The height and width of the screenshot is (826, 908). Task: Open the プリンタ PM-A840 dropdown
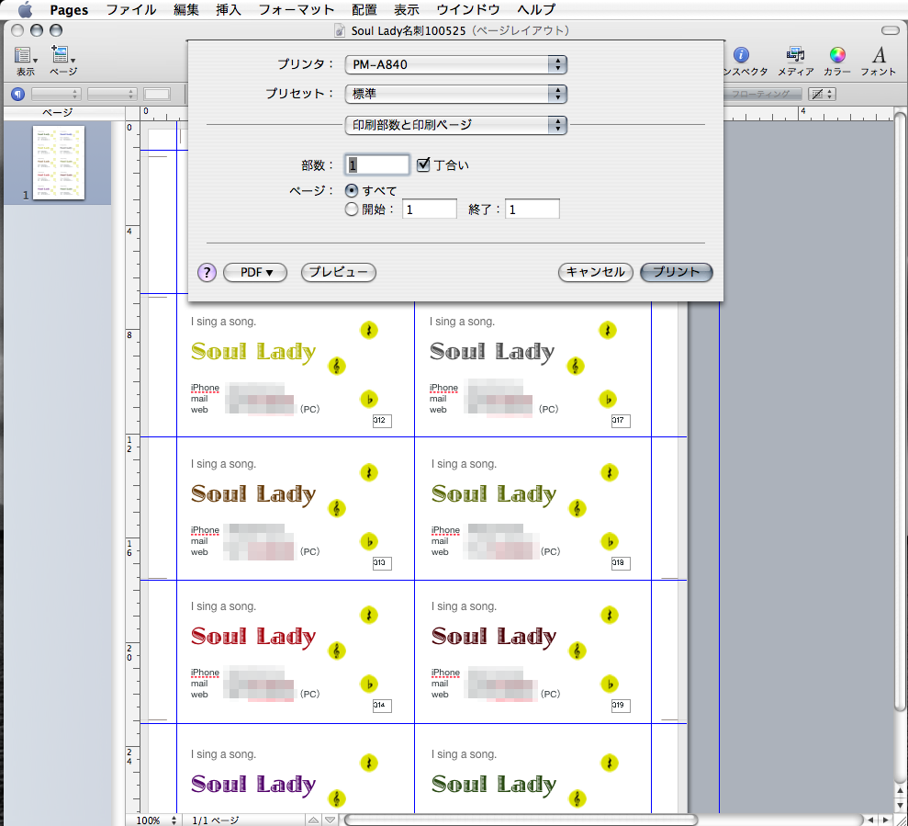[455, 64]
